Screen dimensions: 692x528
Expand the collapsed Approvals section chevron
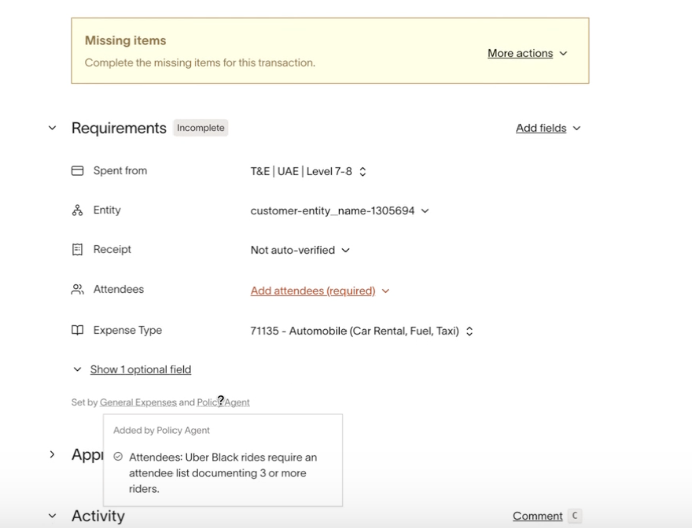coord(52,454)
